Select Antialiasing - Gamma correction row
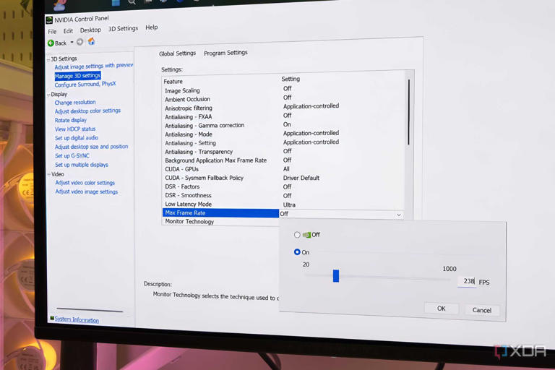Image resolution: width=555 pixels, height=370 pixels. pos(282,125)
